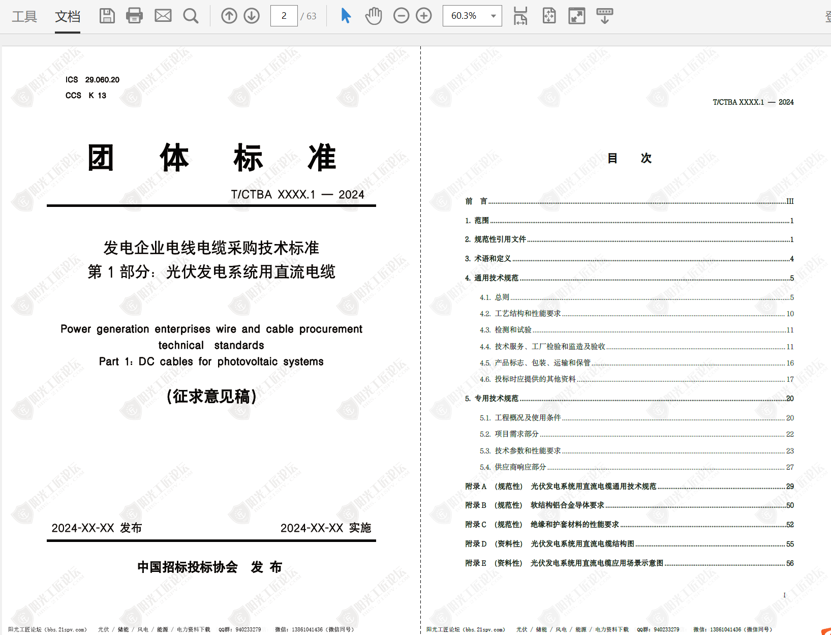Image resolution: width=831 pixels, height=635 pixels.
Task: Open TOC entry 4. 通用技术规范
Action: tap(629, 278)
